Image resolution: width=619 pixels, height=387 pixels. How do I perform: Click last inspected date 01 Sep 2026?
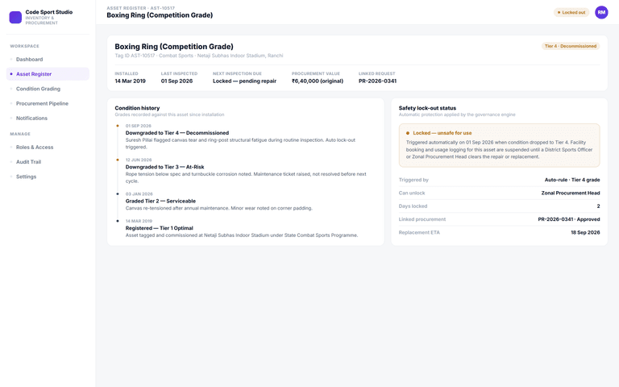177,81
